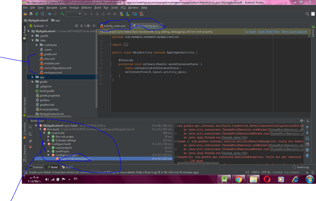Open the Refactor menu
Viewport: 316px width, 201px height.
point(87,8)
